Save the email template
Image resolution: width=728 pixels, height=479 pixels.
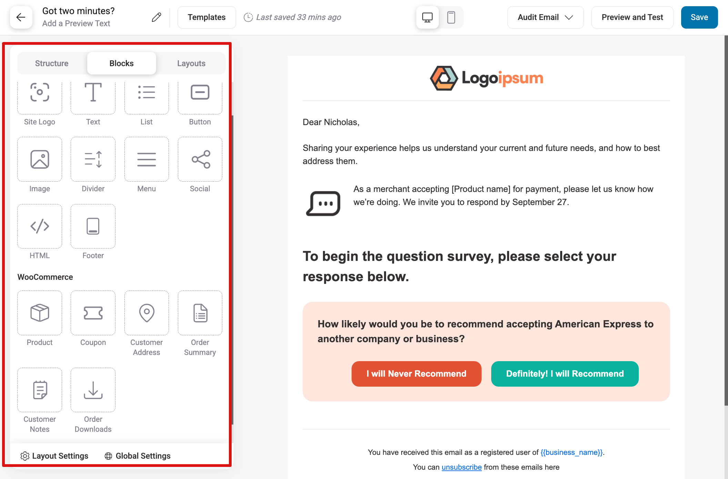click(x=699, y=17)
